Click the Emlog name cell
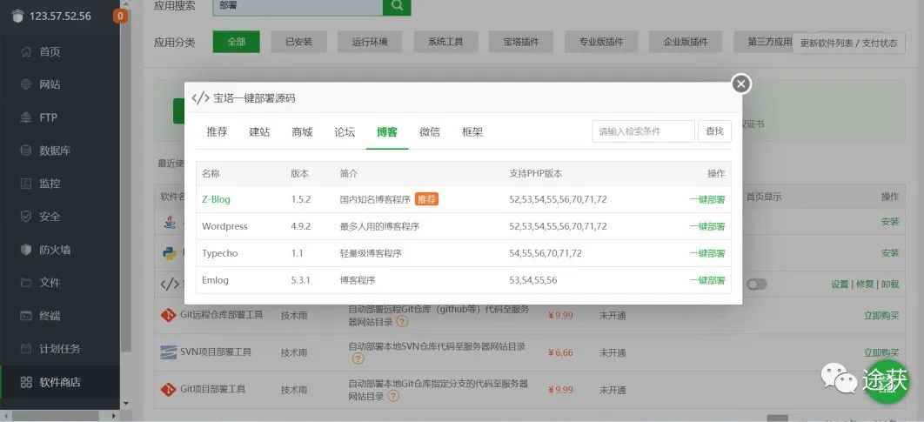Viewport: 924px width, 422px height. [x=215, y=280]
